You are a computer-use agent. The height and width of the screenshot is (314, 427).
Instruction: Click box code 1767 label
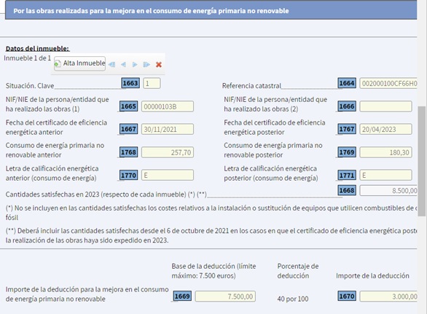coord(347,129)
